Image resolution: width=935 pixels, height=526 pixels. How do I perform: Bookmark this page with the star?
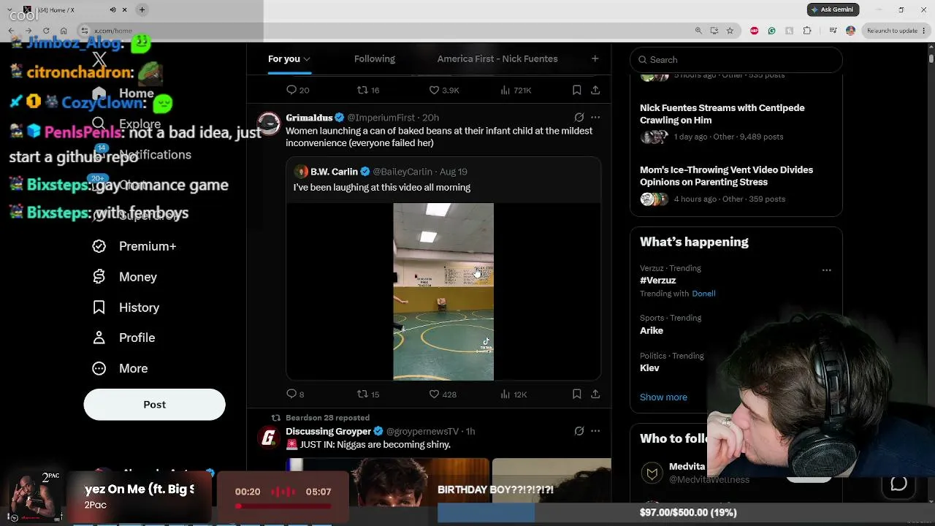tap(730, 31)
